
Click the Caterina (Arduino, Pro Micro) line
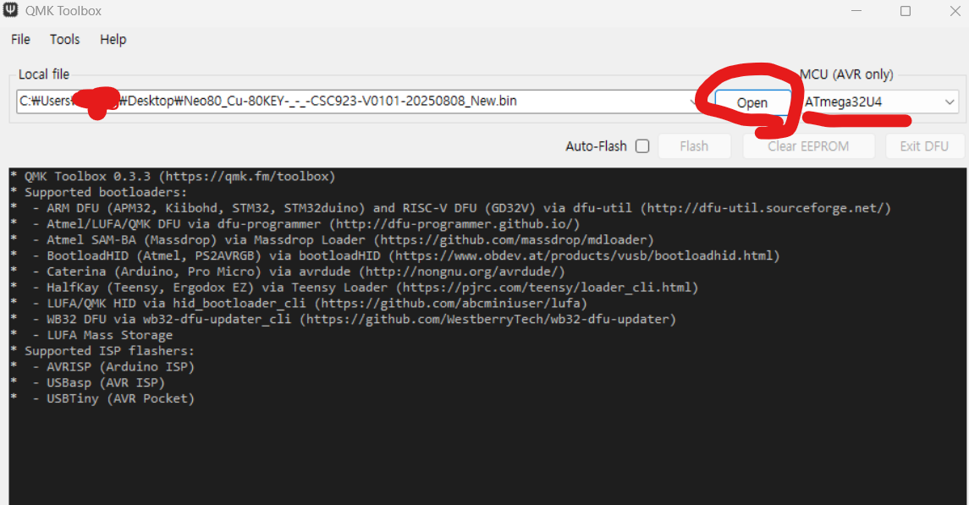299,272
